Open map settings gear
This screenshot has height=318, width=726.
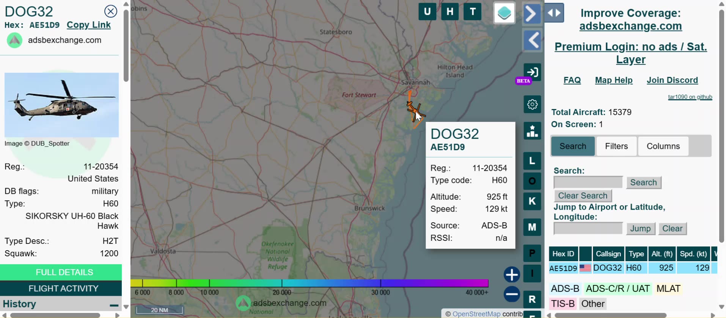[533, 104]
